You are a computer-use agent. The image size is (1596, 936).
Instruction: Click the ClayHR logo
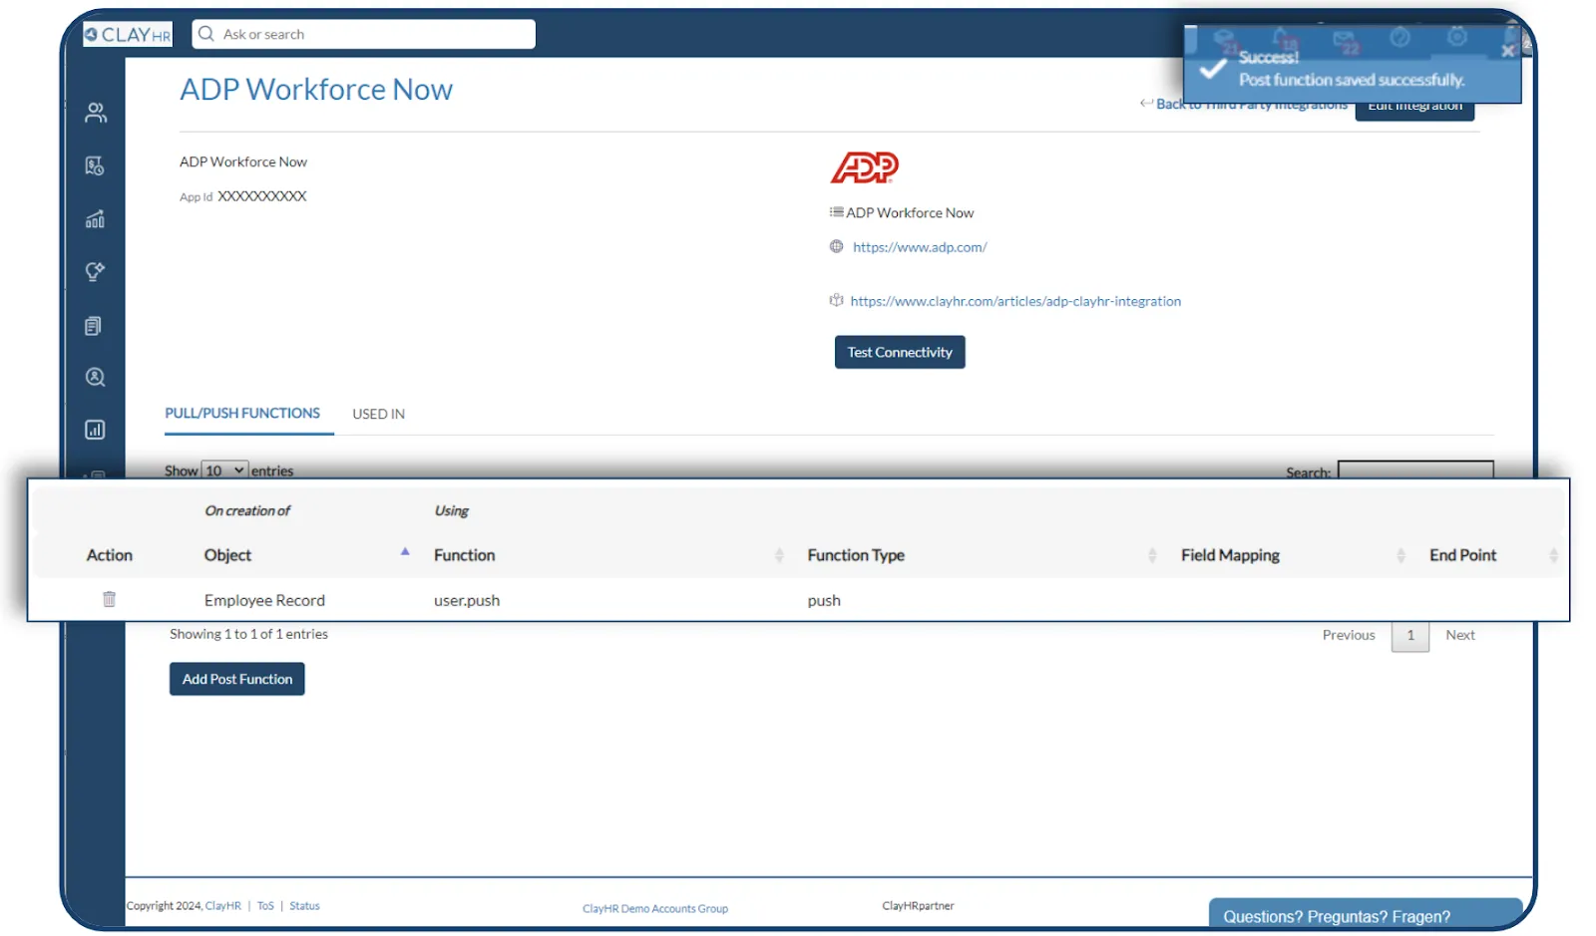[128, 35]
